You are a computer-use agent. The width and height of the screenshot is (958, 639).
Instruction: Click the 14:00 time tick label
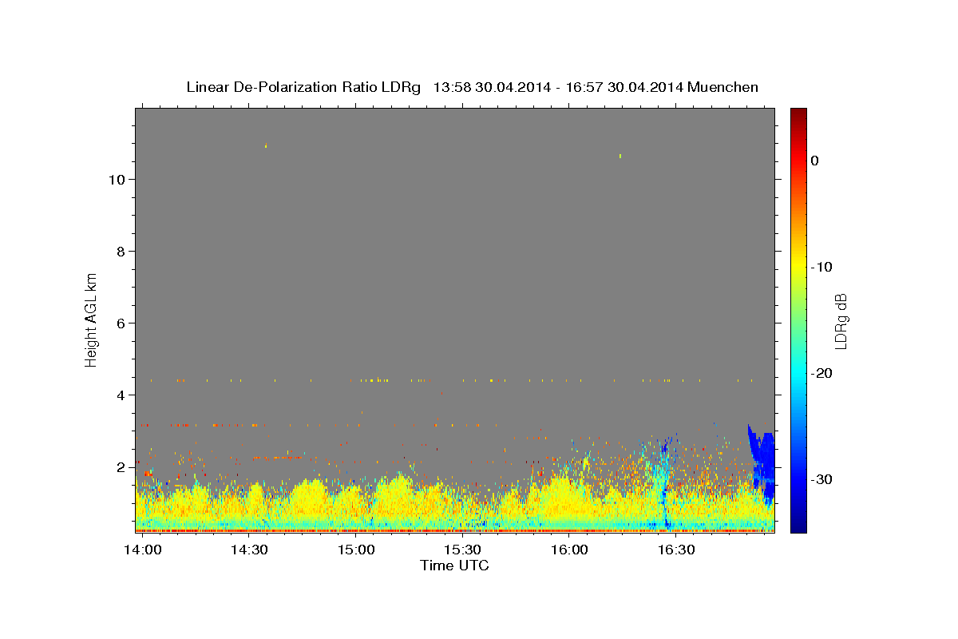tap(143, 550)
